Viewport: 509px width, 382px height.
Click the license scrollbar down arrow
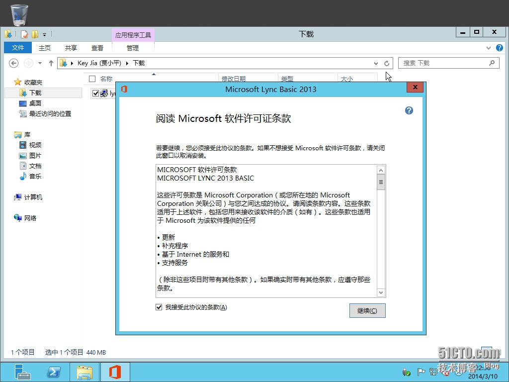pyautogui.click(x=381, y=292)
